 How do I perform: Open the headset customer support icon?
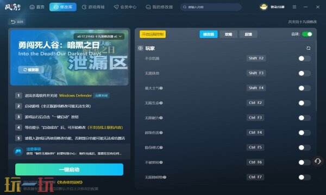click(x=318, y=161)
